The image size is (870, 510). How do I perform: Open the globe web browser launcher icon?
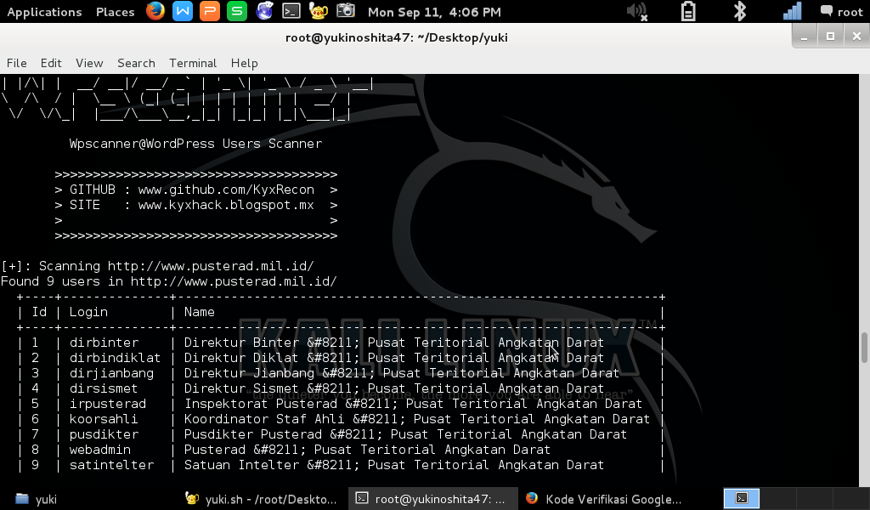[264, 11]
